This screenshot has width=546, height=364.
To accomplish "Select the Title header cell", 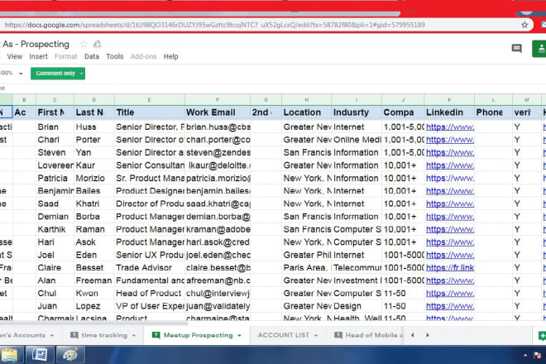I will coord(150,113).
